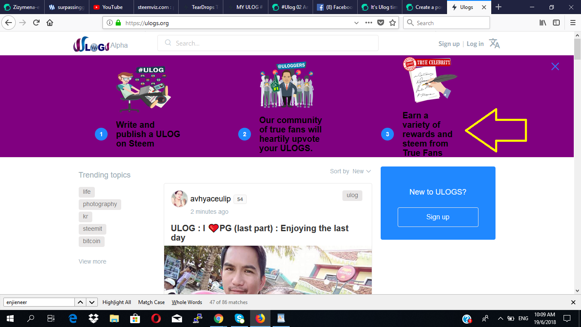Go back to the previous page
Viewport: 581px width, 327px height.
tap(9, 23)
